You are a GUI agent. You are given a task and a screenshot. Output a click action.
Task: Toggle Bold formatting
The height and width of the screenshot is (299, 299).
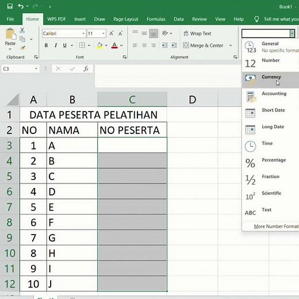coord(46,45)
